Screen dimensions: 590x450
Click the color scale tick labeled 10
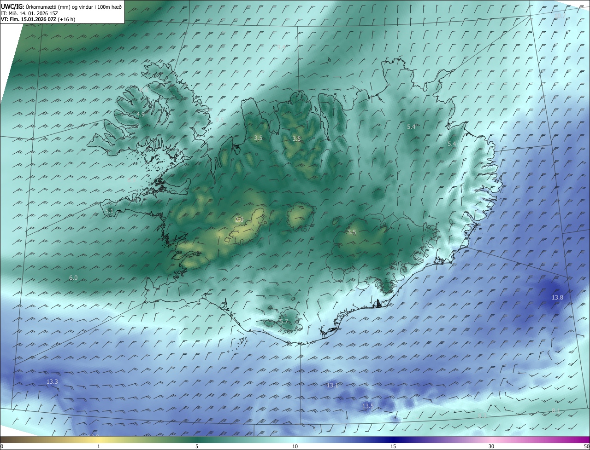pos(295,446)
